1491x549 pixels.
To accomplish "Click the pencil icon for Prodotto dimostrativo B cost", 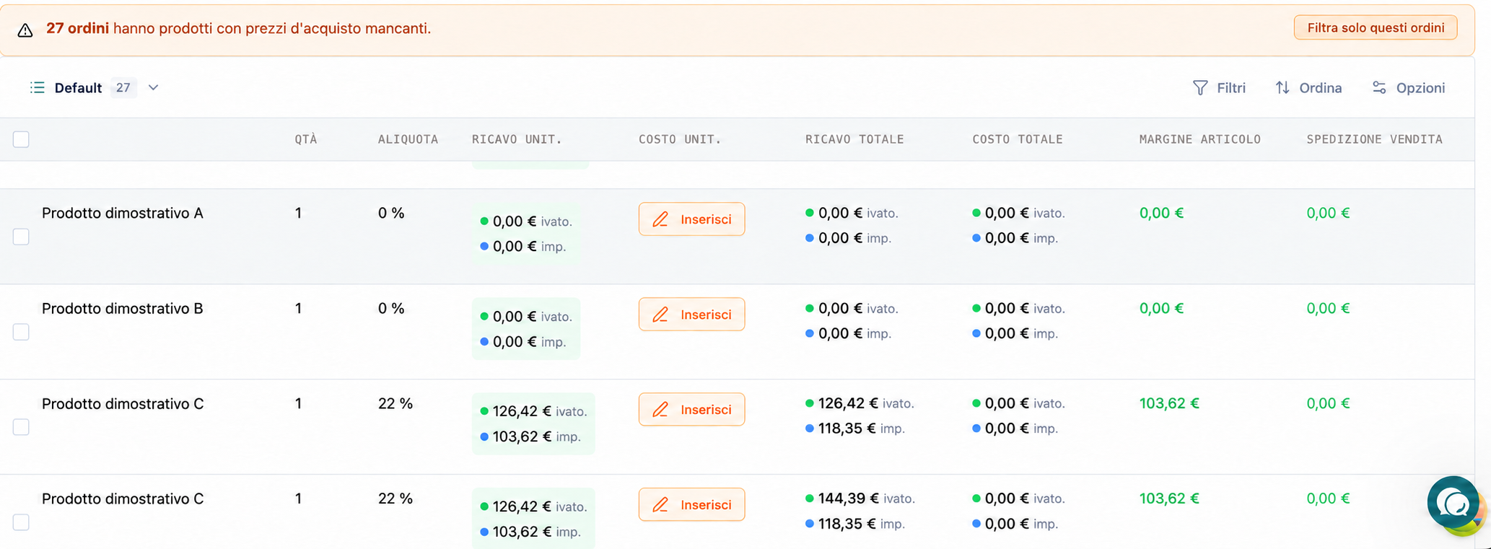I will (x=660, y=315).
